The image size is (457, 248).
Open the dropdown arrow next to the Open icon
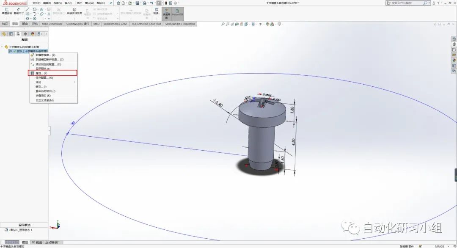pos(134,3)
